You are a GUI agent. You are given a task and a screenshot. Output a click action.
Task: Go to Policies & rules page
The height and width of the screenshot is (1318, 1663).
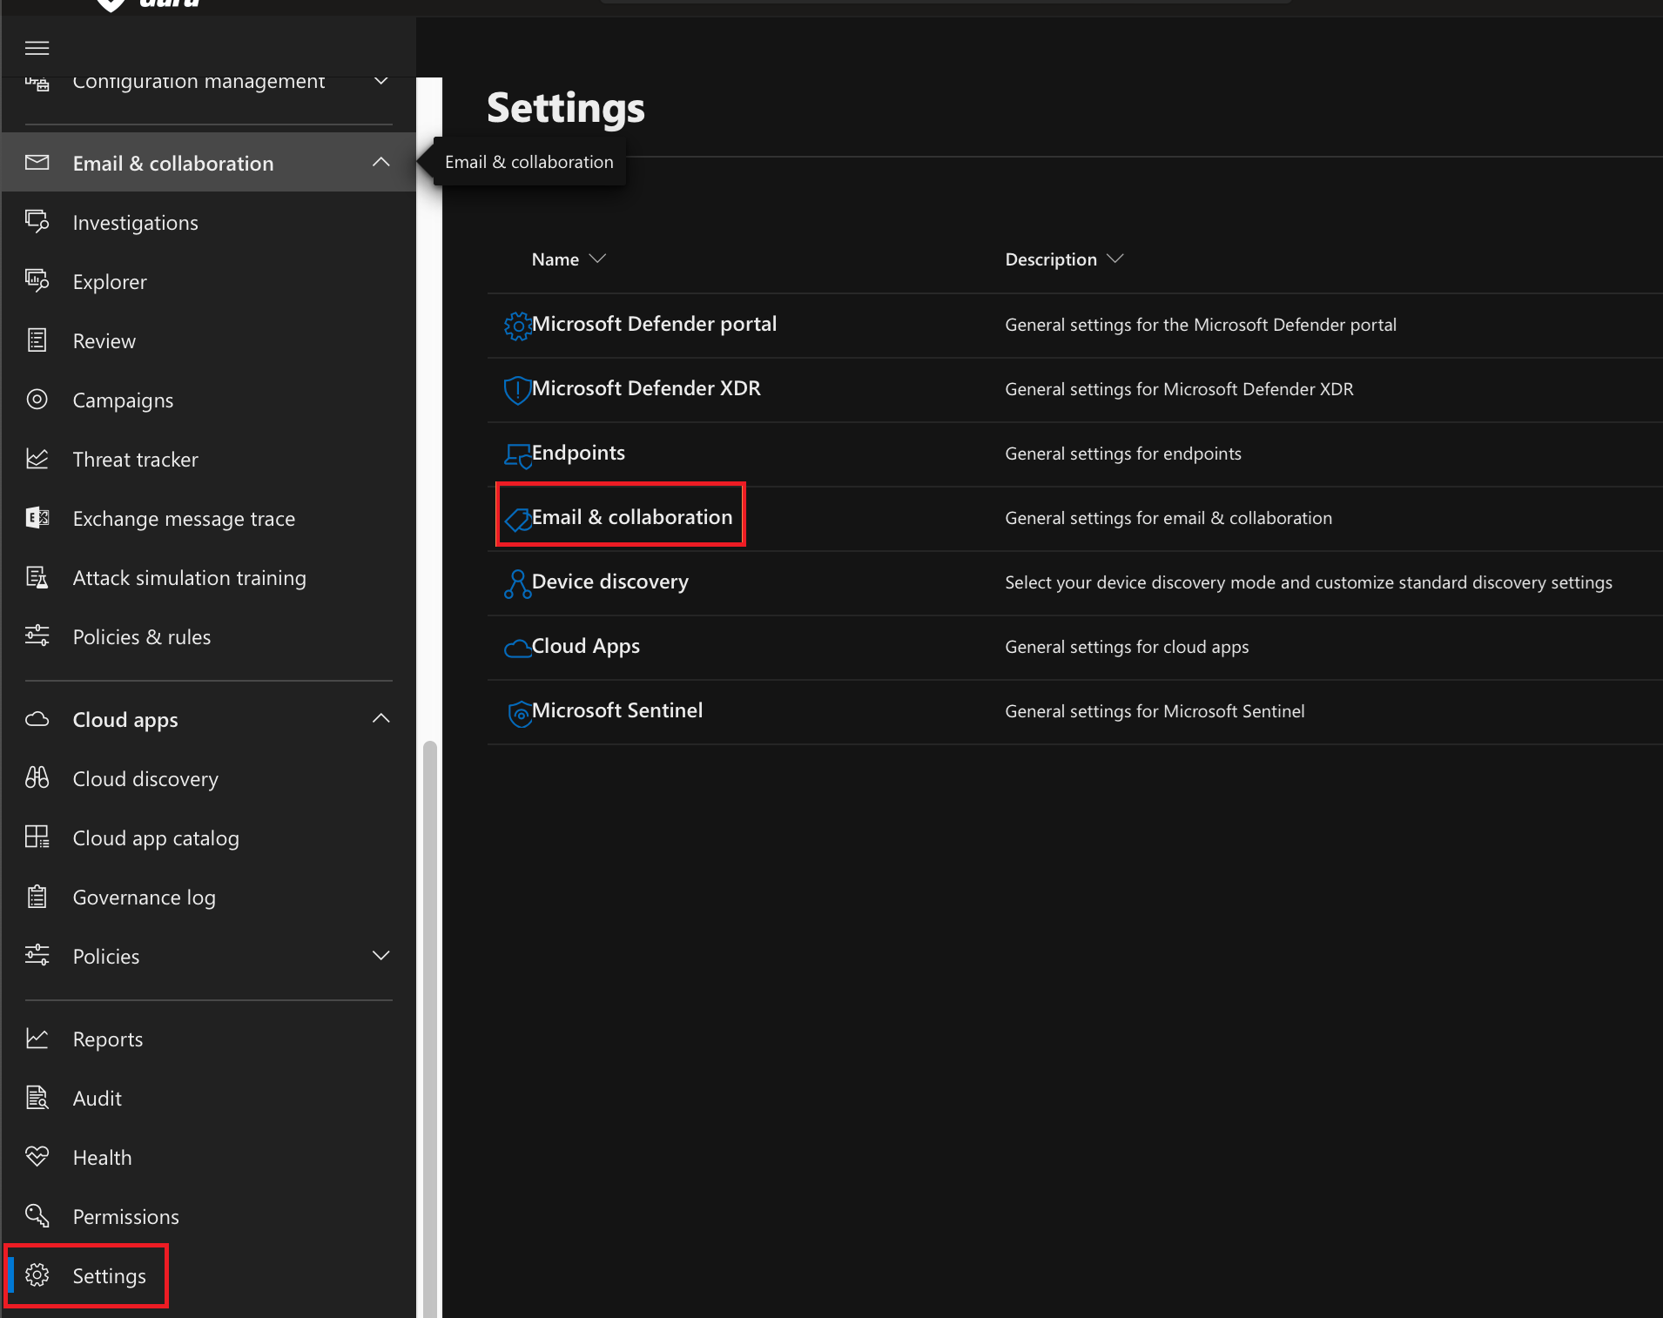142,637
